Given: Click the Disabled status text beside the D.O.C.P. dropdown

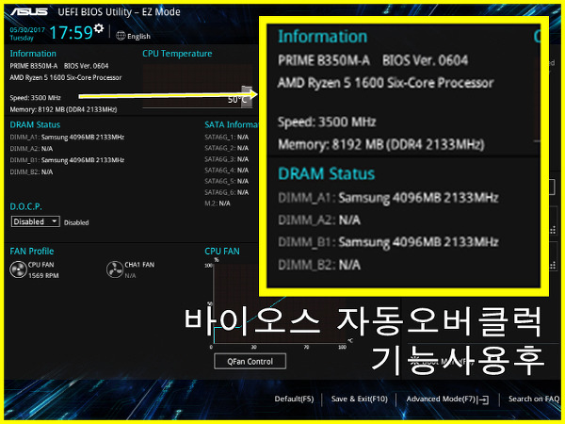Looking at the screenshot, I should point(76,222).
